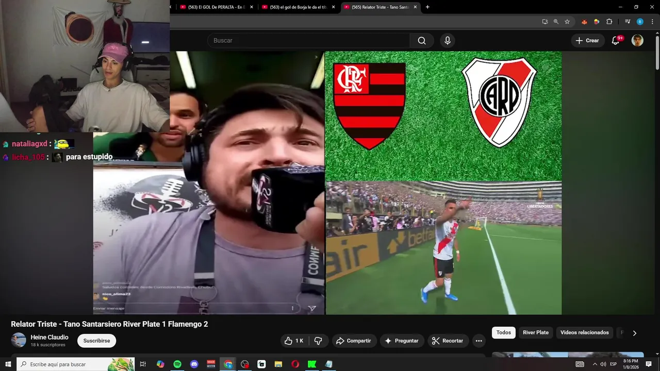Select the River Plate filter chip
This screenshot has width=660, height=371.
[536, 332]
